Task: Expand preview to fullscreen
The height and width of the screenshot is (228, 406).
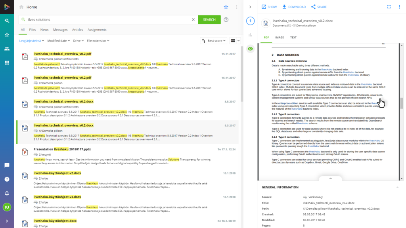Action: [389, 7]
